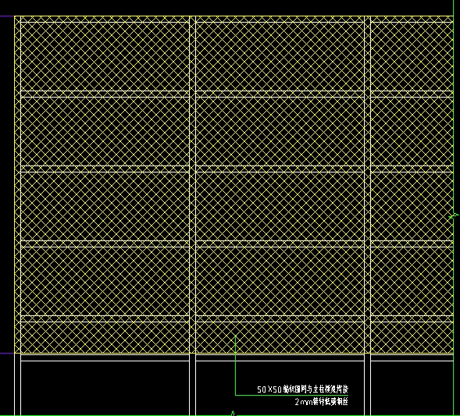The image size is (460, 416).
Task: Click the green leader line's vertical segment
Action: [x=235, y=365]
